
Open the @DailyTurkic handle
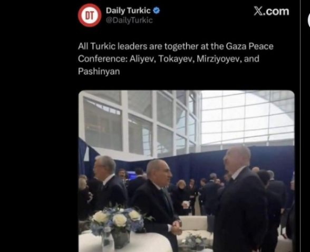coord(129,20)
